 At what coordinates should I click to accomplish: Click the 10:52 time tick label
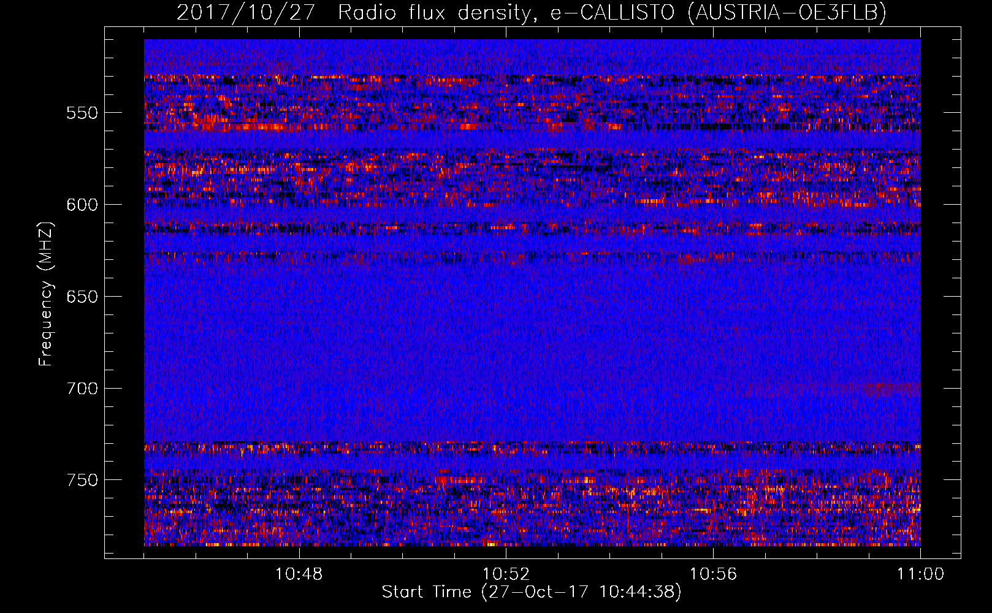pos(506,574)
